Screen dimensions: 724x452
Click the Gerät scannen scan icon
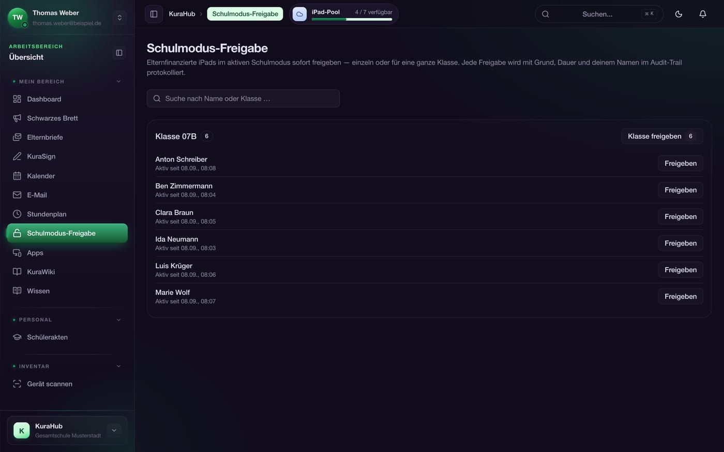tap(17, 384)
